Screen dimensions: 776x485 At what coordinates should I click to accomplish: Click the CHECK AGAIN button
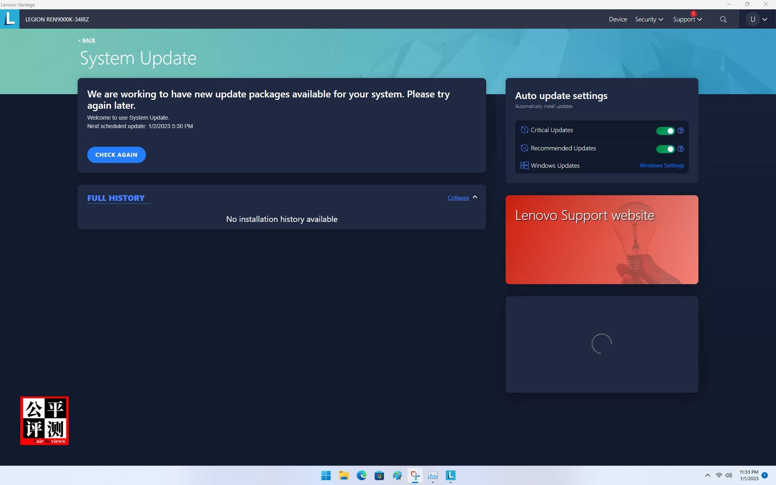pos(116,155)
